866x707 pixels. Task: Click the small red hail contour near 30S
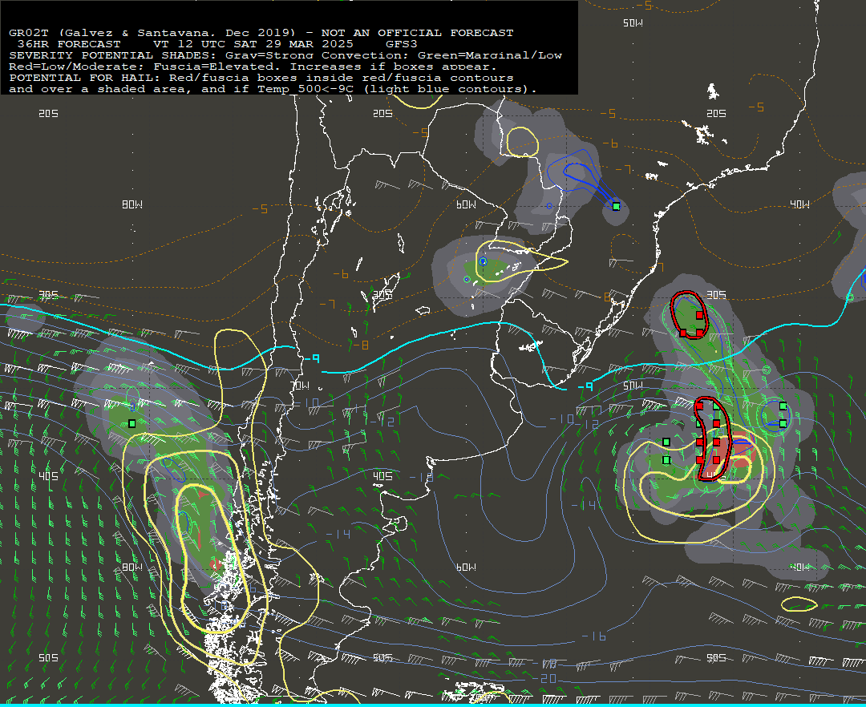click(690, 314)
